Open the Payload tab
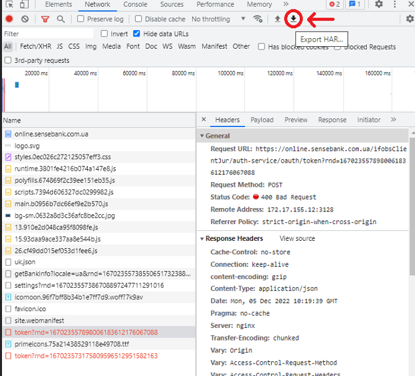Screen dimensions: 415x376 pos(262,120)
